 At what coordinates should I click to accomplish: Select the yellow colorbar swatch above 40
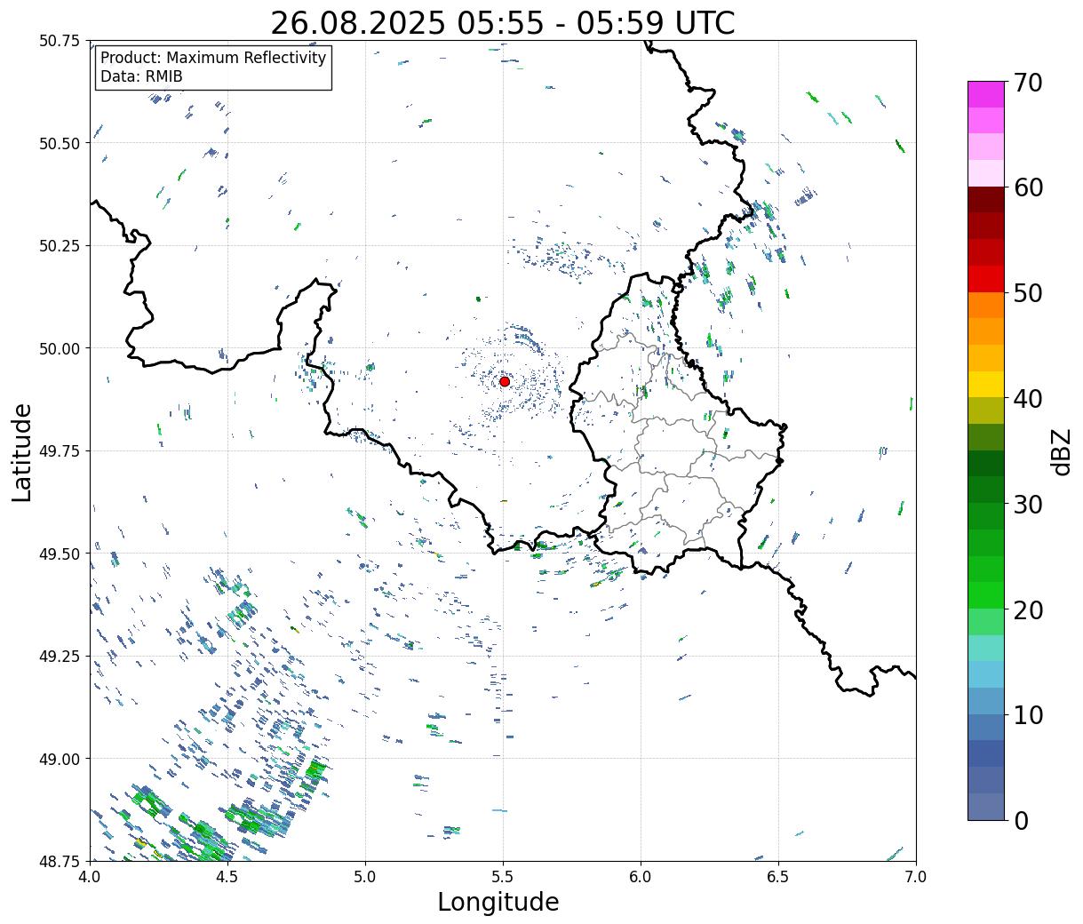986,384
